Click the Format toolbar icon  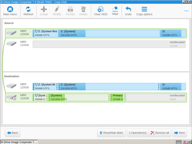pyautogui.click(x=70, y=11)
